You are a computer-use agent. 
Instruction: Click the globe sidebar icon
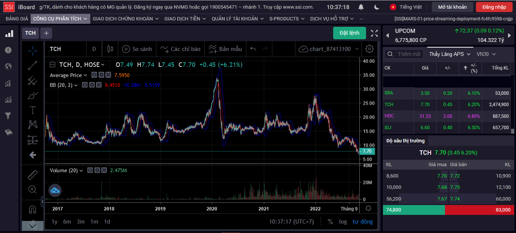tap(8, 66)
